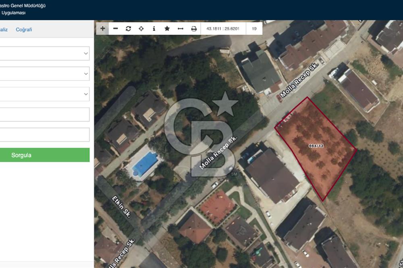Screen dimensions: 403x268
Task: Expand the second dropdown in the query form
Action: (44, 73)
